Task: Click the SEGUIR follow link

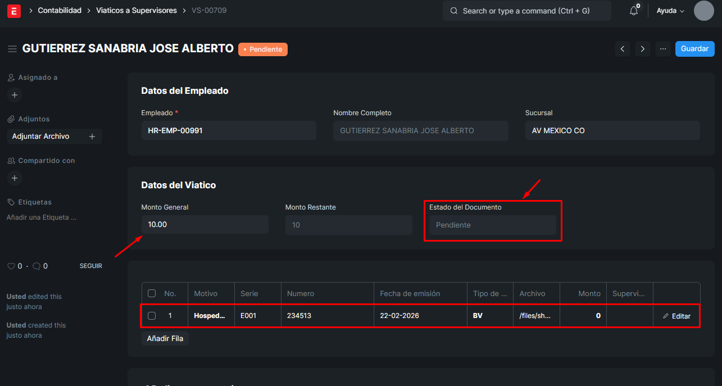Action: pyautogui.click(x=90, y=266)
